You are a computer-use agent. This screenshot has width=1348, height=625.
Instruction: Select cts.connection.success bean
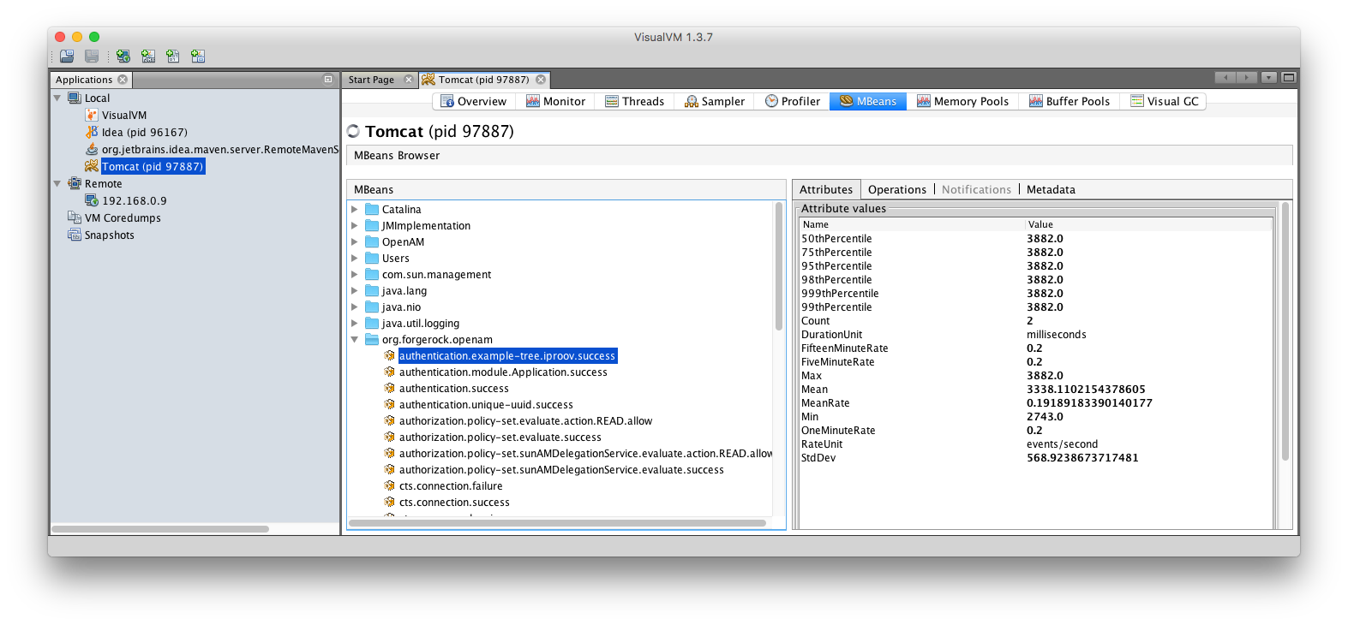[x=454, y=502]
